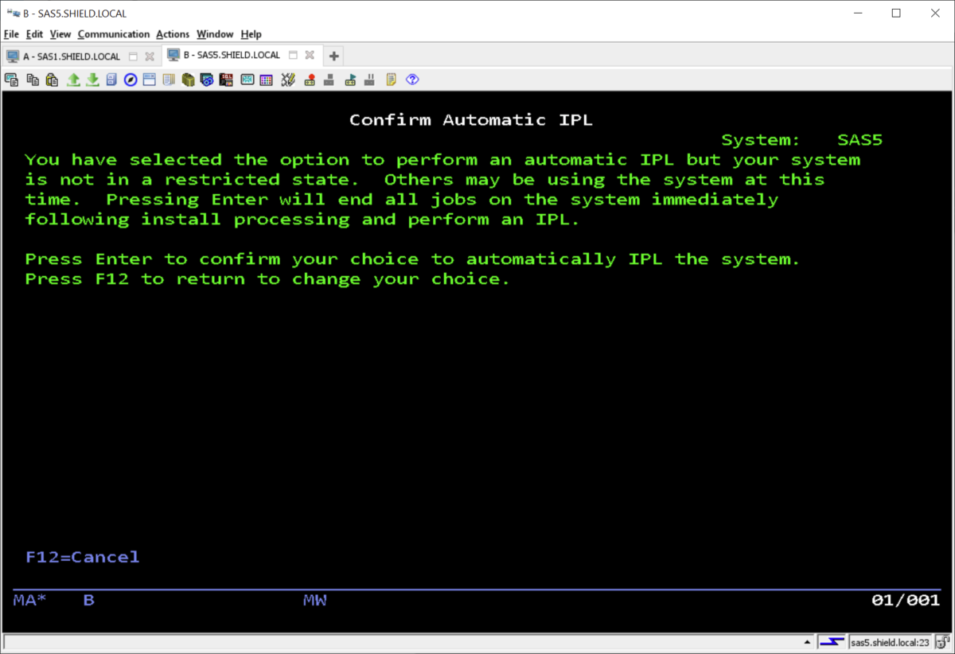This screenshot has height=654, width=955.
Task: Open the SQL tool from the toolbar
Action: click(x=226, y=80)
